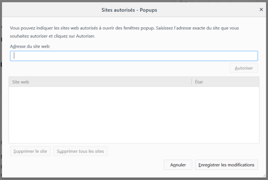The image size is (268, 180).
Task: Click the instructions paragraph about popup windows
Action: click(x=124, y=32)
